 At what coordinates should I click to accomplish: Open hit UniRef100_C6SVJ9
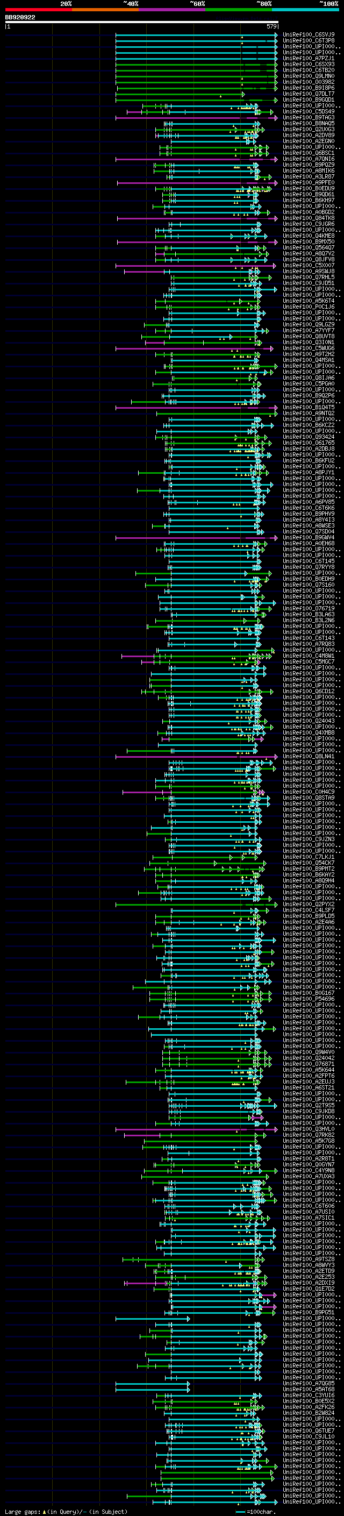[309, 35]
